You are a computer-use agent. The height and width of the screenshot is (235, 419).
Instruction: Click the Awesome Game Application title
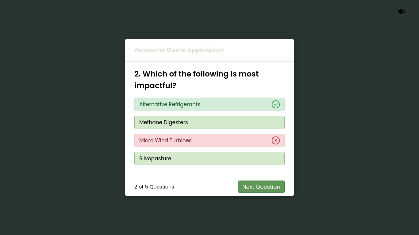(179, 50)
